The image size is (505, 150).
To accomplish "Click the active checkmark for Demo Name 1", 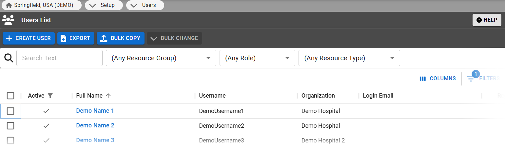I will coord(47,111).
